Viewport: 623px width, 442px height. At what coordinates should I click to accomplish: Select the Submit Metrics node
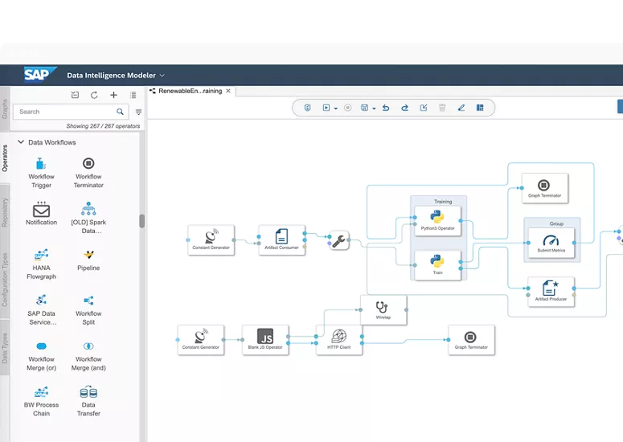(551, 243)
